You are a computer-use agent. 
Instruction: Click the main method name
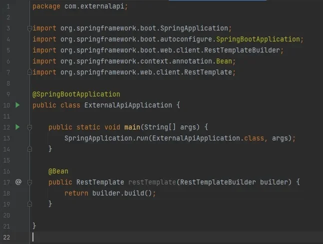[x=132, y=127]
